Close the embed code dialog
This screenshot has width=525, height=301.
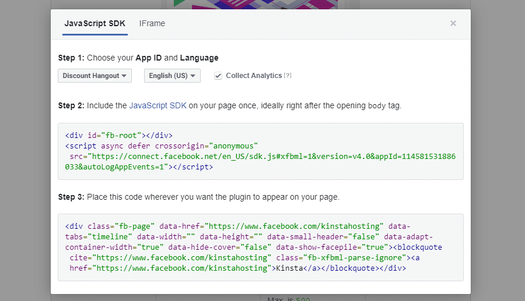pos(453,24)
